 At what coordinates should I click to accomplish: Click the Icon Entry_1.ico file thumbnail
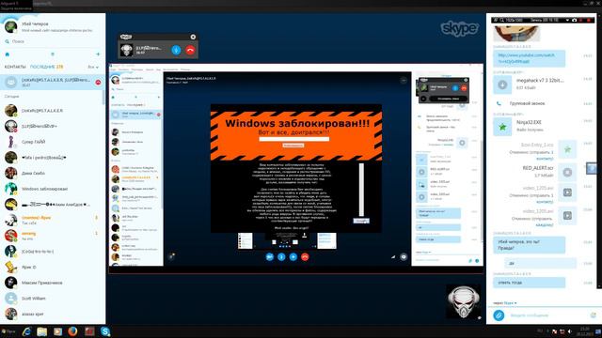(567, 149)
